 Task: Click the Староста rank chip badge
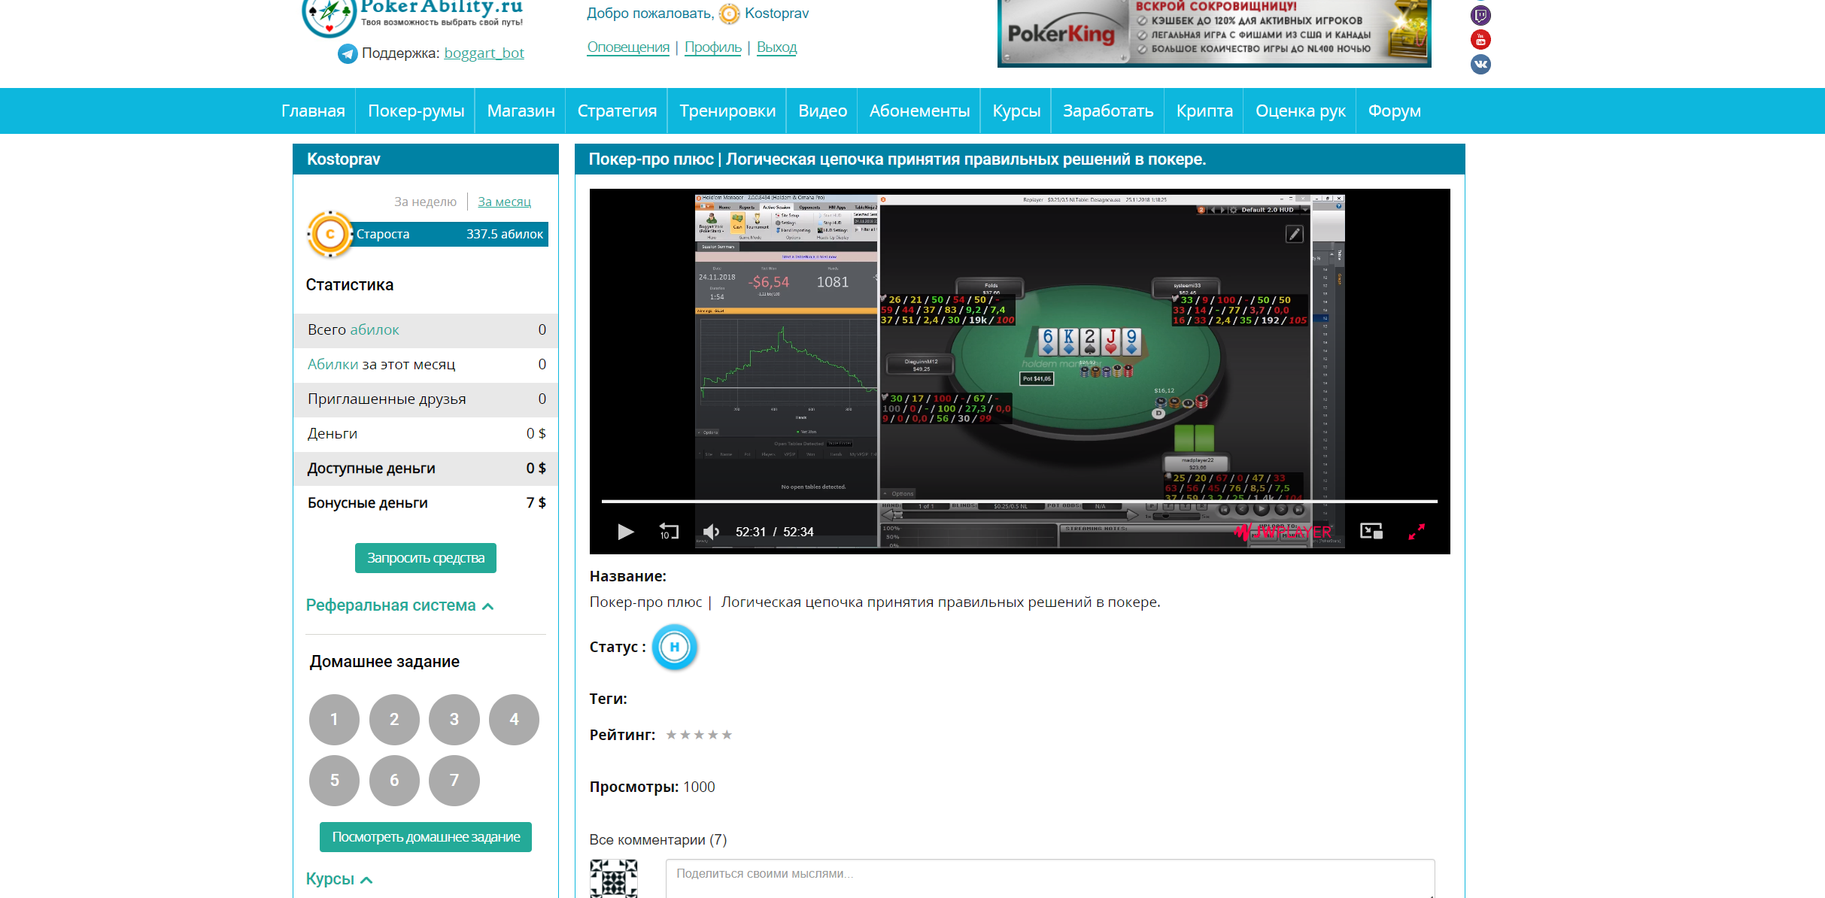tap(329, 235)
